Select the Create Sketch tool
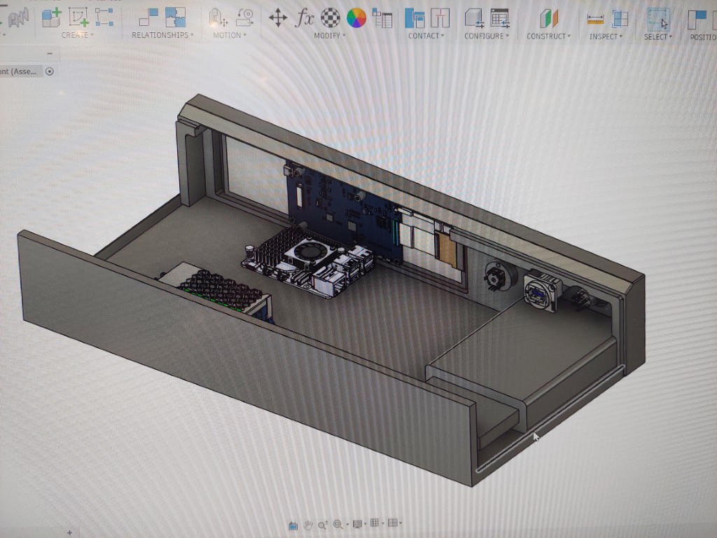The height and width of the screenshot is (538, 717). pyautogui.click(x=78, y=17)
